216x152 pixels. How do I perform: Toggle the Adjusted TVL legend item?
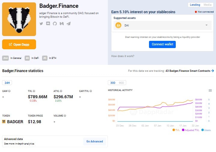tap(190, 130)
